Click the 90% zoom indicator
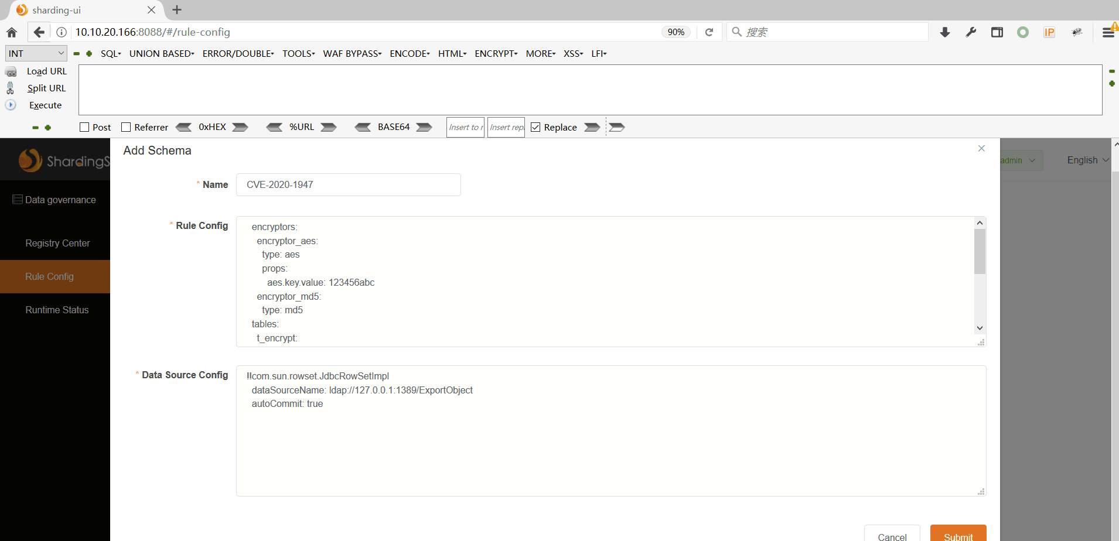This screenshot has height=541, width=1119. (676, 32)
